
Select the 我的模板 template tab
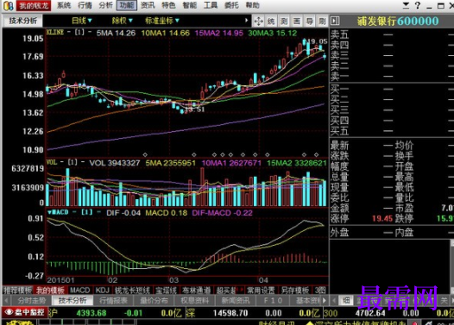50,290
